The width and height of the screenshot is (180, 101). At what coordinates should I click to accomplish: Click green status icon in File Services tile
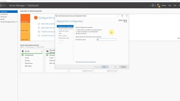[x=47, y=55]
